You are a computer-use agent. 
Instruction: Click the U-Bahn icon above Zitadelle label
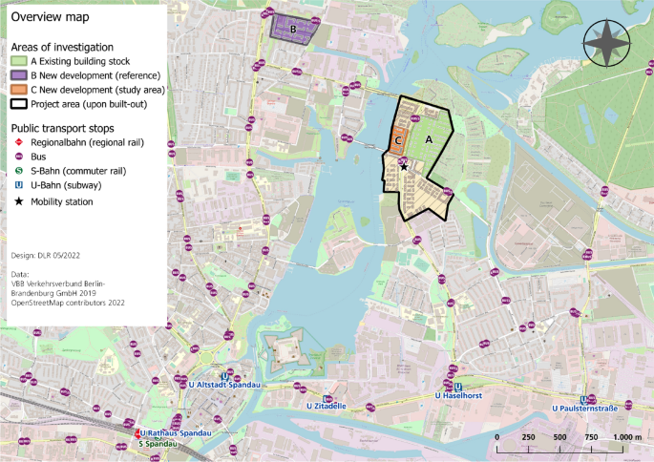pos(327,399)
